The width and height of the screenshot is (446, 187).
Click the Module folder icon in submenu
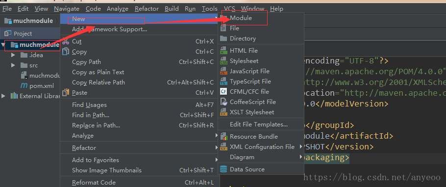(x=224, y=18)
